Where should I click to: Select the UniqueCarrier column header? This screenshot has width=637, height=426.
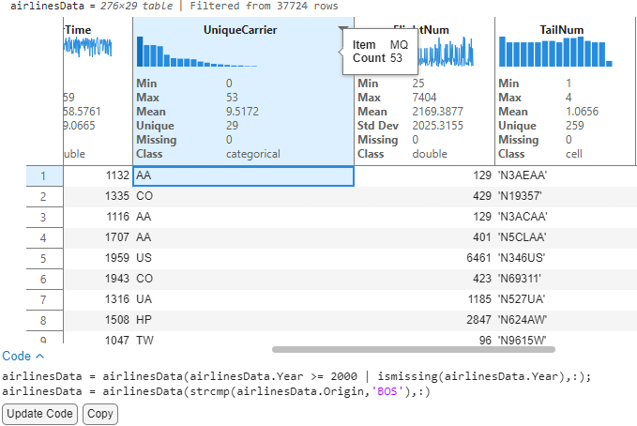coord(241,30)
